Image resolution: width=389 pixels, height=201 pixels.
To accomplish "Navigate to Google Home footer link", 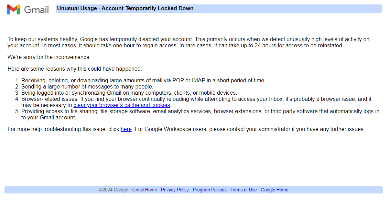I will coord(274,190).
